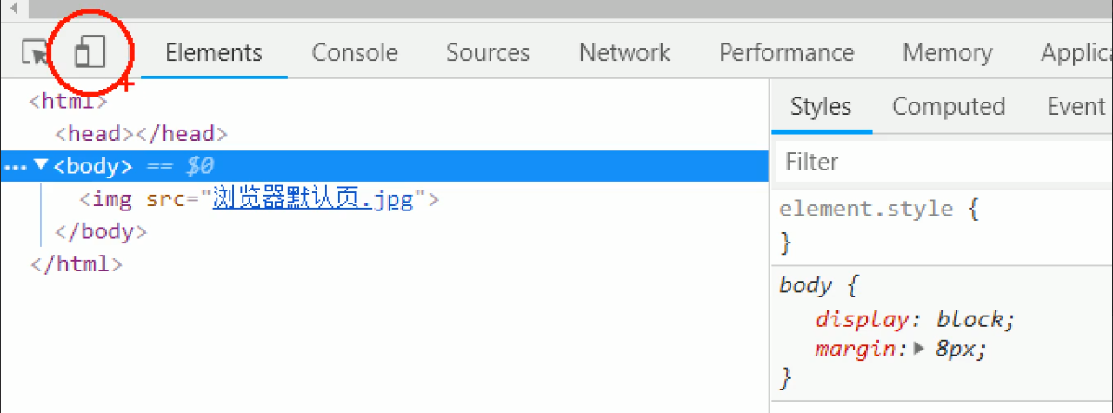Switch to the Network tab

(624, 52)
